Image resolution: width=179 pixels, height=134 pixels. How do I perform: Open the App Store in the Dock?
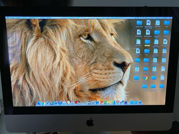pos(60,103)
